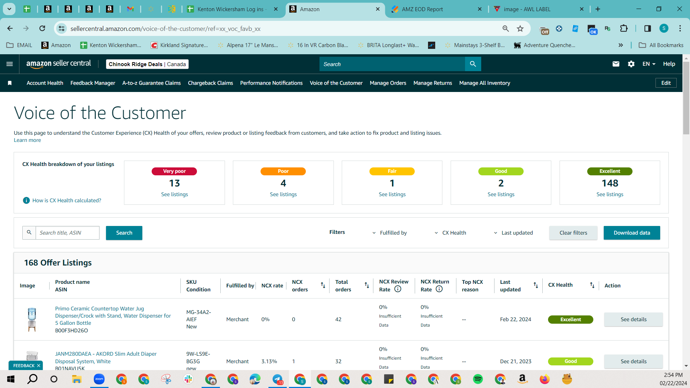
Task: Open Account Health in the nav bar
Action: point(45,83)
